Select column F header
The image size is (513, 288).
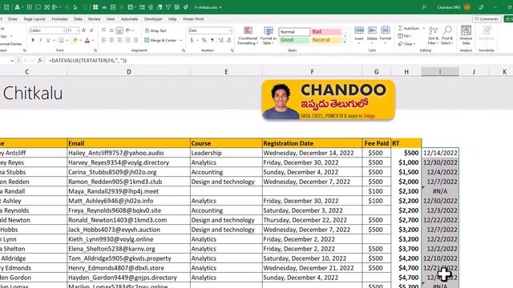312,72
